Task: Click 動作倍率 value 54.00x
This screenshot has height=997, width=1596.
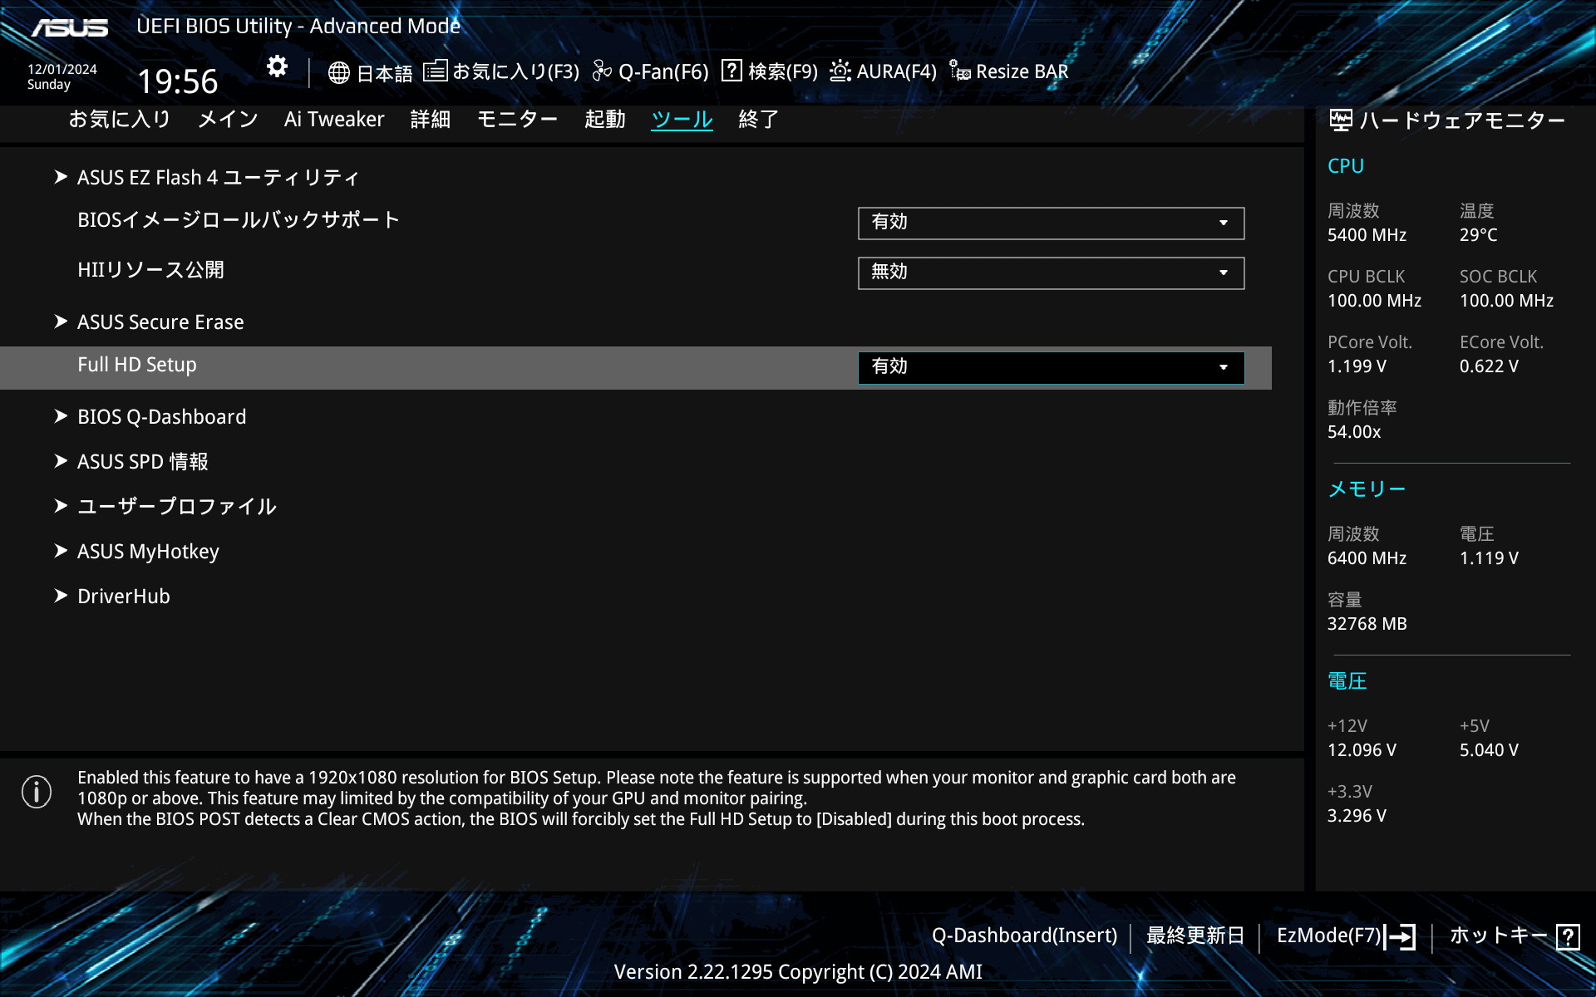Action: click(x=1354, y=432)
